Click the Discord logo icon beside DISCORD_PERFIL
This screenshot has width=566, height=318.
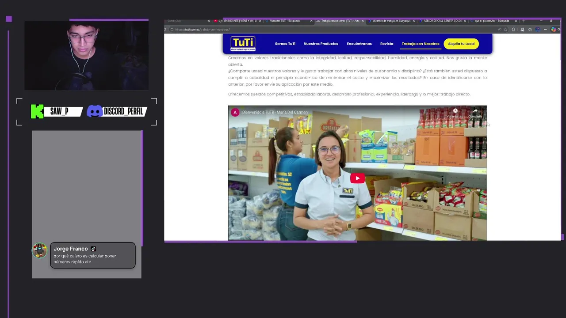[x=94, y=111]
